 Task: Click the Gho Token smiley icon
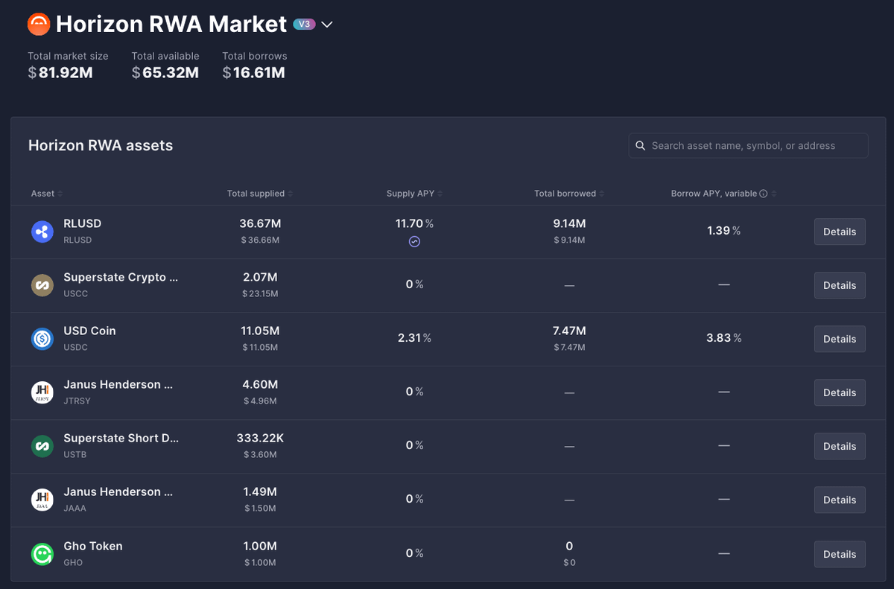click(42, 554)
